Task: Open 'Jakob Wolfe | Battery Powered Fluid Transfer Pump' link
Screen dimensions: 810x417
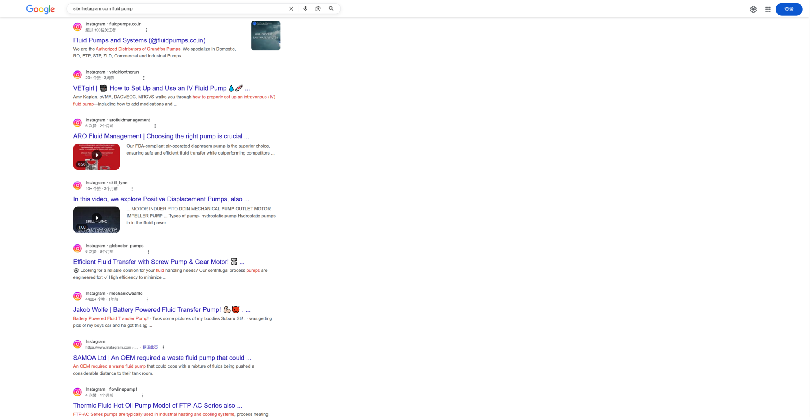Action: tap(162, 310)
